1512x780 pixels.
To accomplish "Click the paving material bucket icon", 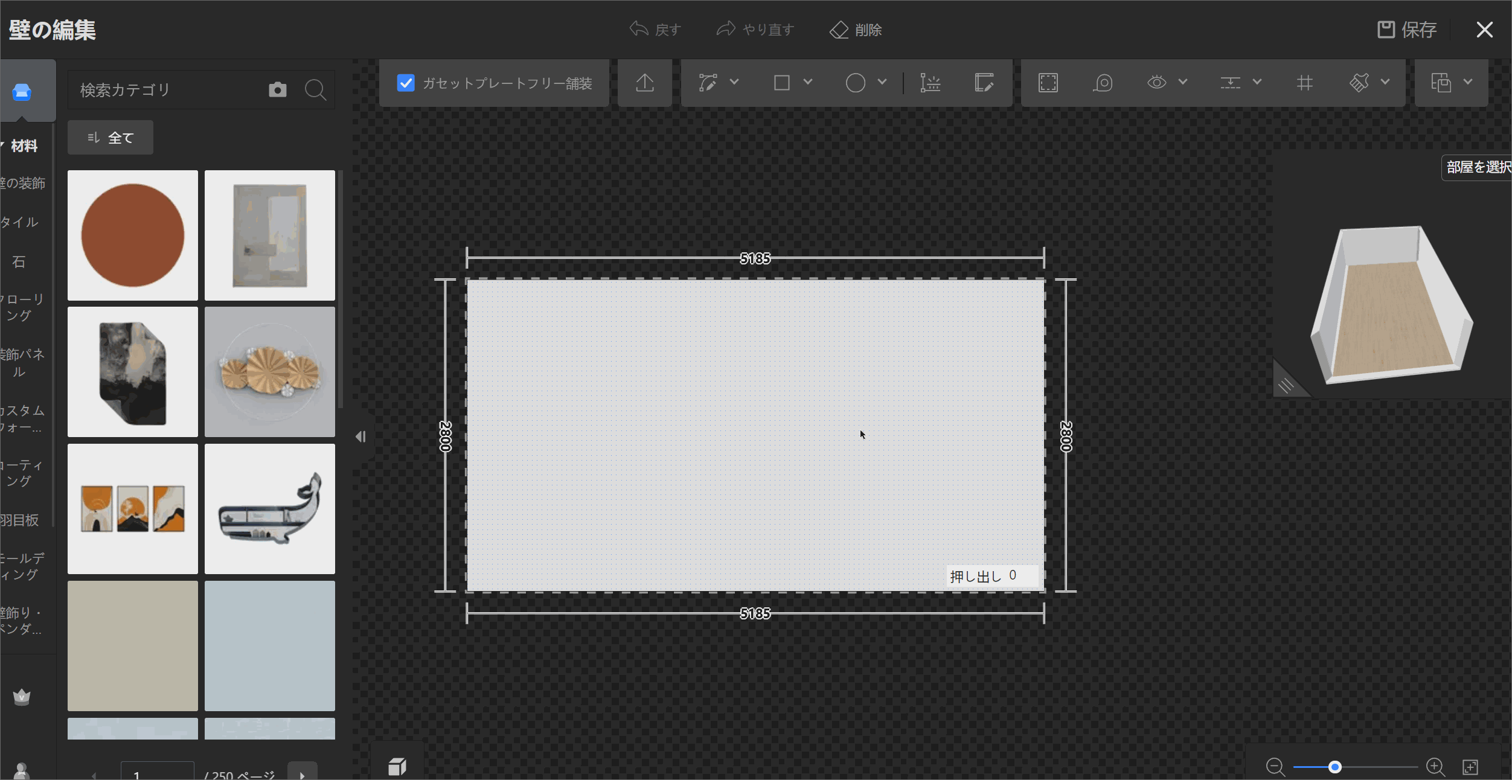I will tap(1359, 83).
